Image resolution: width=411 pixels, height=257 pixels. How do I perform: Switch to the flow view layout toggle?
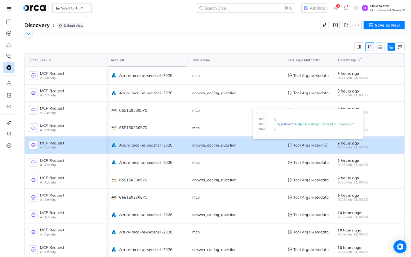[x=400, y=46]
